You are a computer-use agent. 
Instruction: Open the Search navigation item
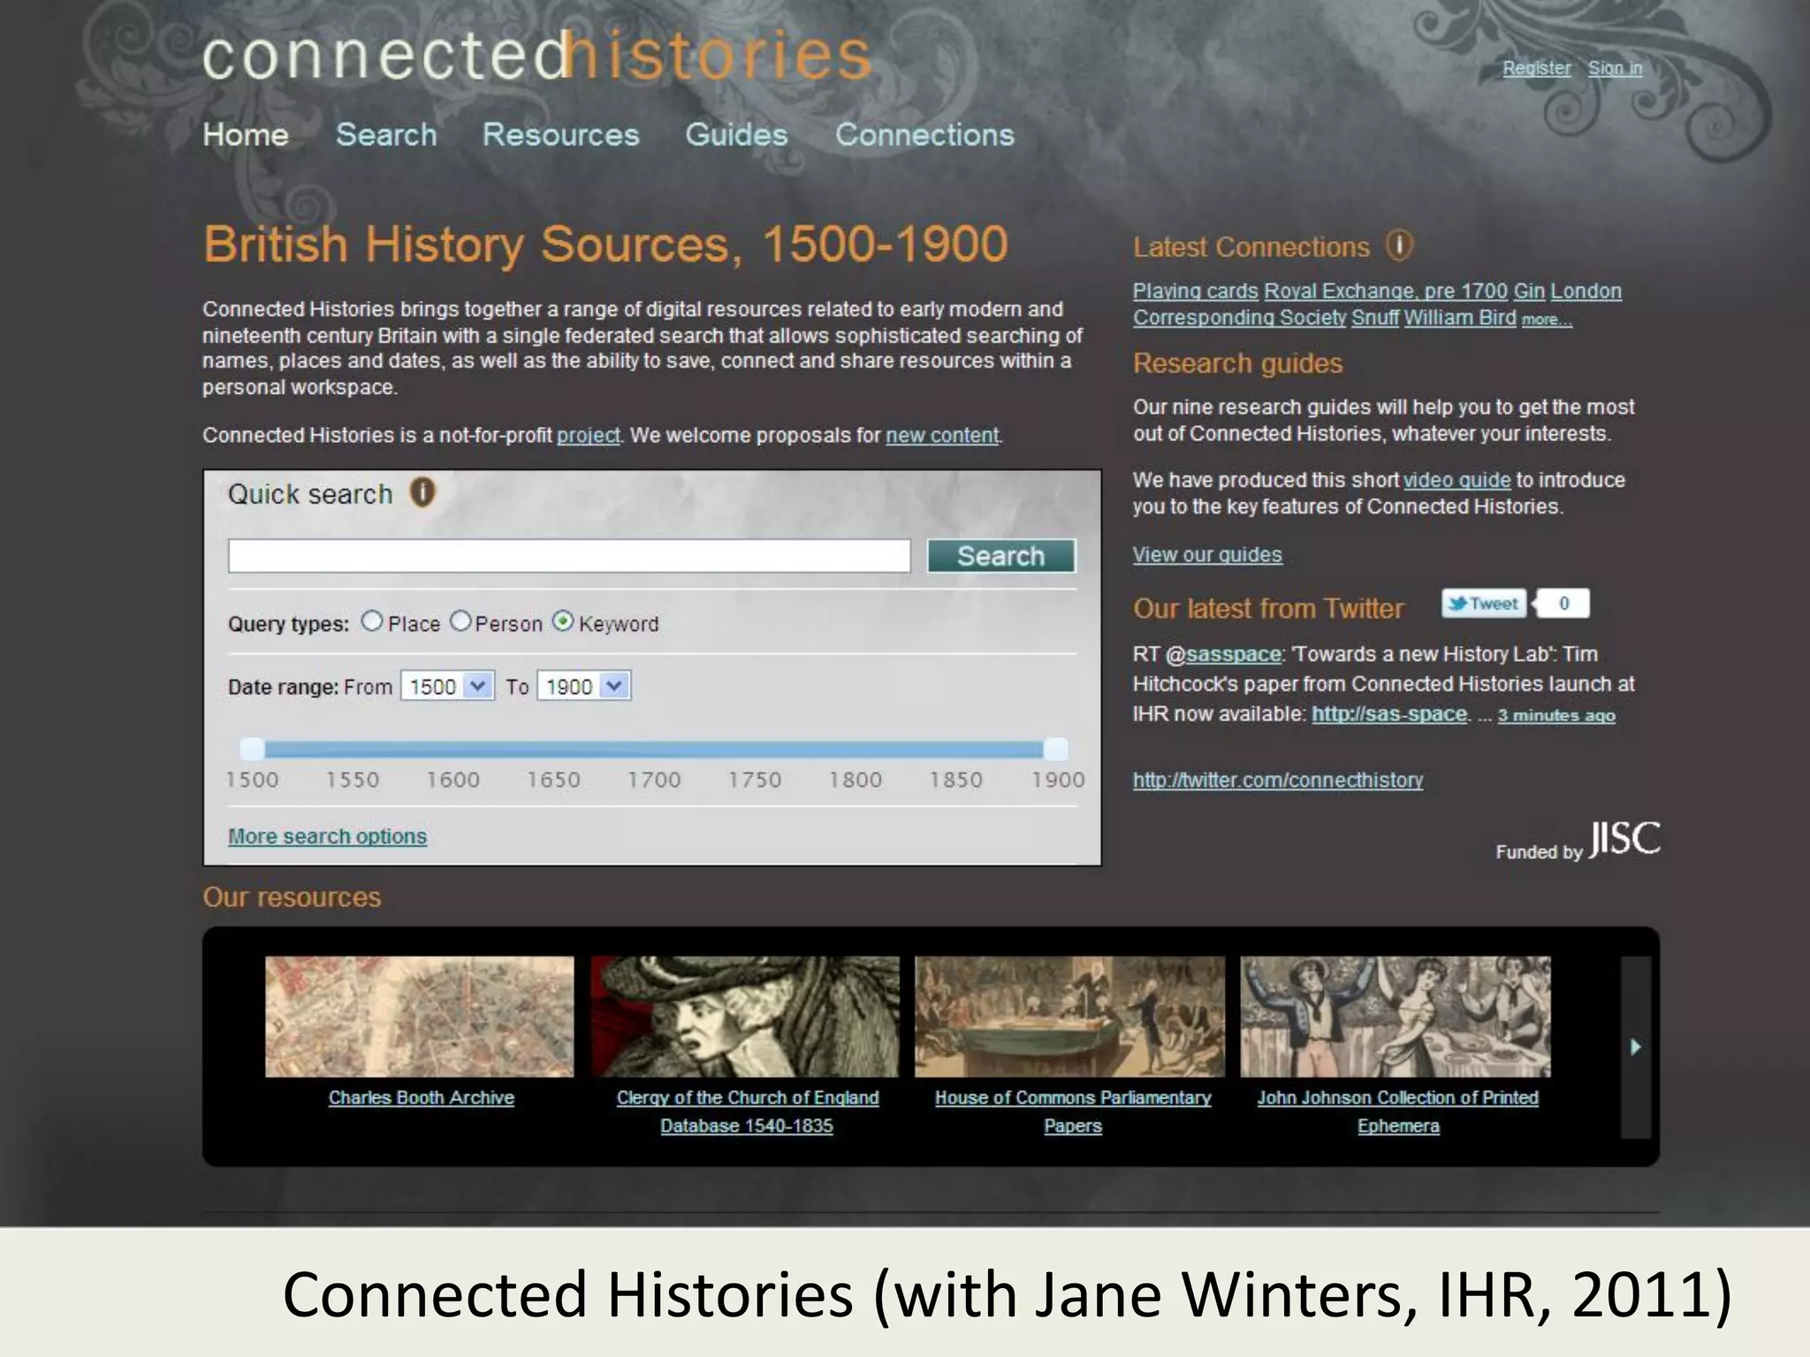(386, 134)
